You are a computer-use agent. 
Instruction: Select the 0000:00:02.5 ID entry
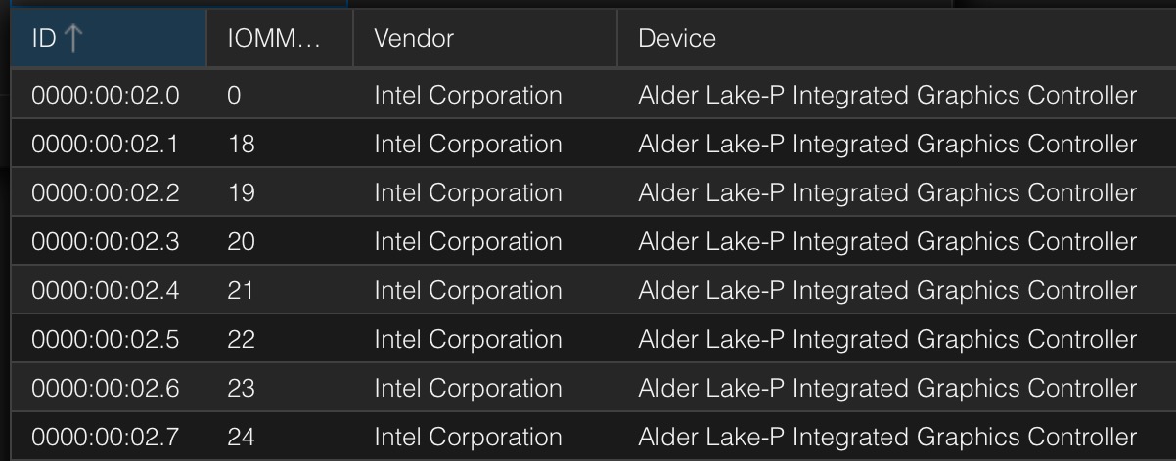pos(106,339)
